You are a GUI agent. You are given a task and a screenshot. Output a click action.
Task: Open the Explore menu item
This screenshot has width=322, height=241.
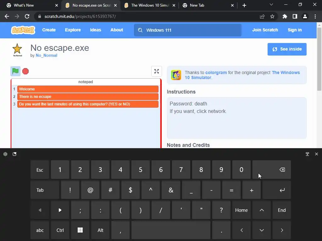tap(73, 30)
